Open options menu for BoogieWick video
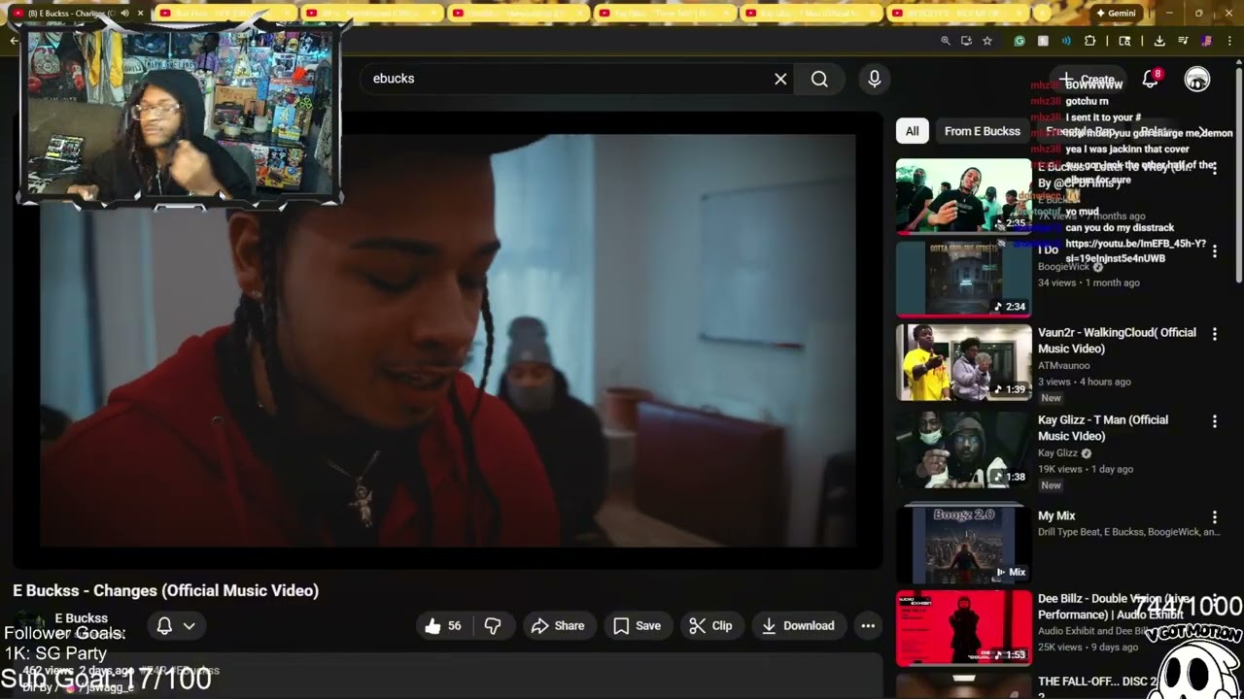1244x699 pixels. coord(1214,251)
